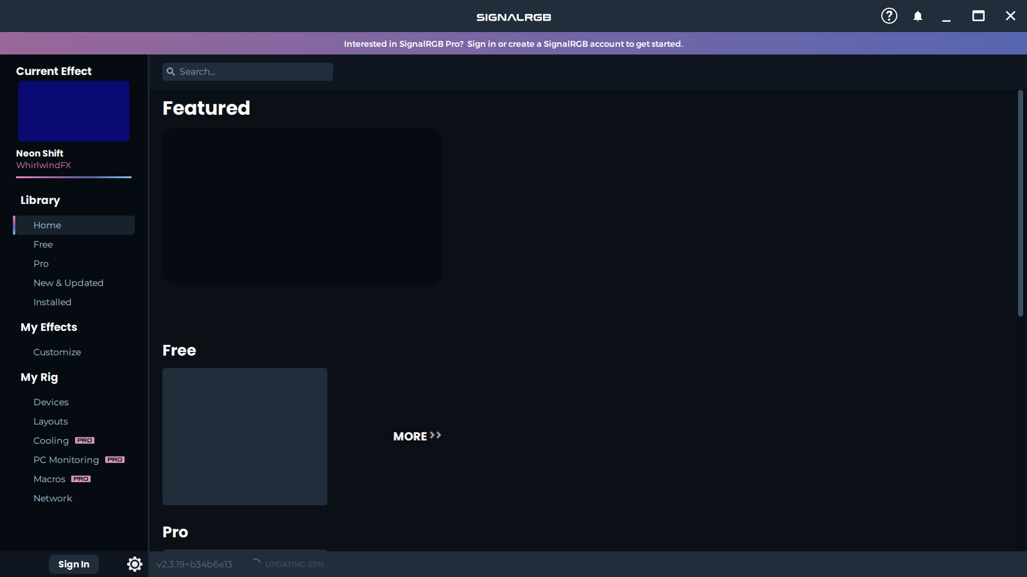
Task: Open the Free effects library
Action: [43, 244]
